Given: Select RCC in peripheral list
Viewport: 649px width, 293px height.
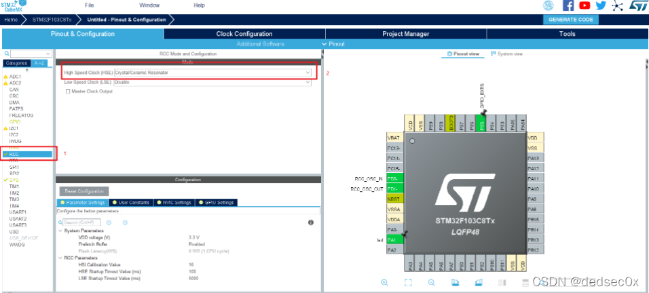Looking at the screenshot, I should 27,154.
